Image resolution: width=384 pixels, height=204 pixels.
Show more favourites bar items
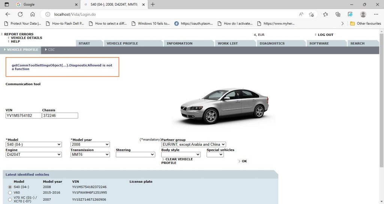342,24
